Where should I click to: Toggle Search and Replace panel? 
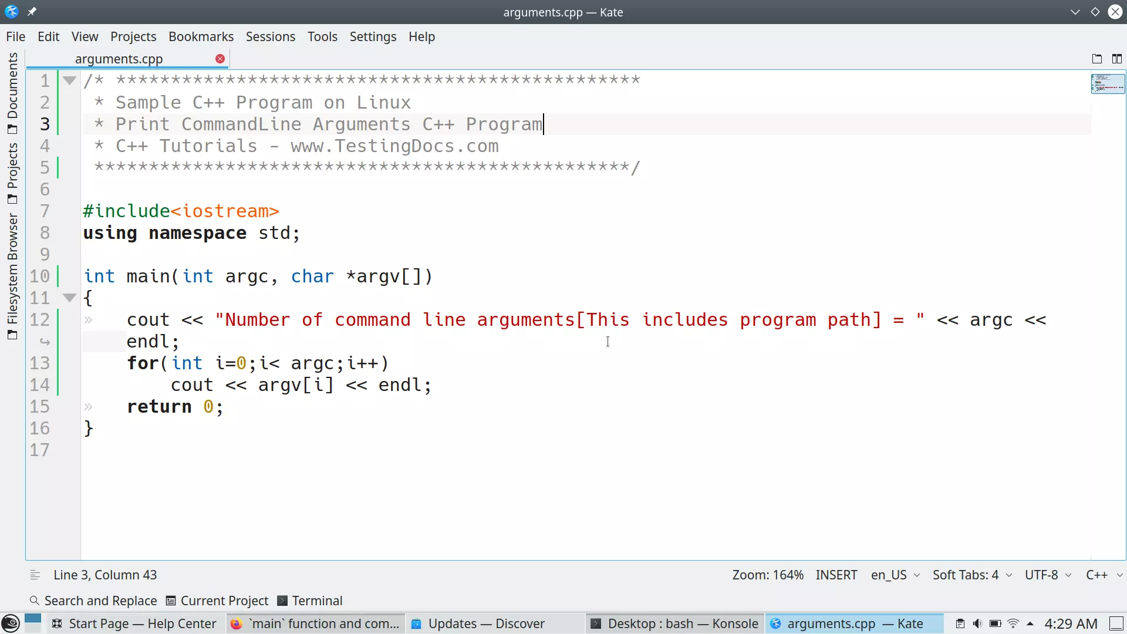92,600
